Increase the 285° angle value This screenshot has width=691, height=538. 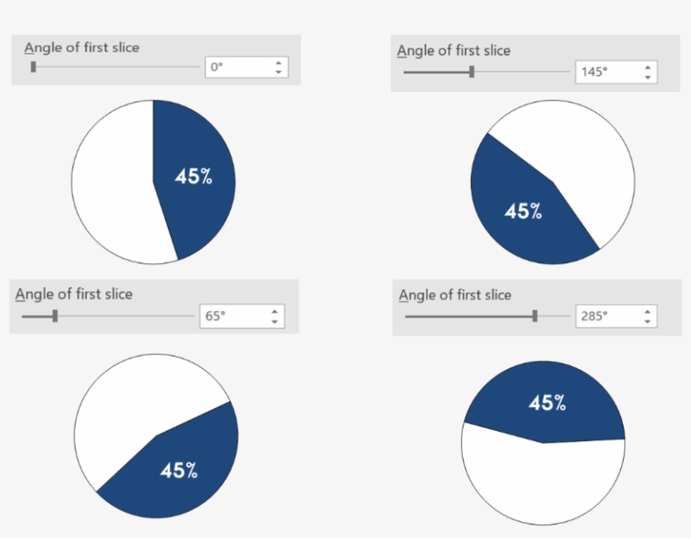(x=647, y=312)
